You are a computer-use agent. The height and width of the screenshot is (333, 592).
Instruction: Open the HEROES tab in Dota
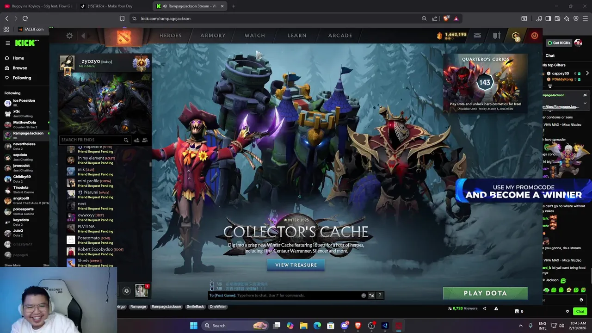170,36
